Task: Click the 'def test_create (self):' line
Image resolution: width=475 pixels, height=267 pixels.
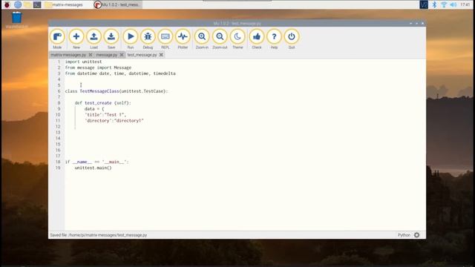Action: coord(102,103)
